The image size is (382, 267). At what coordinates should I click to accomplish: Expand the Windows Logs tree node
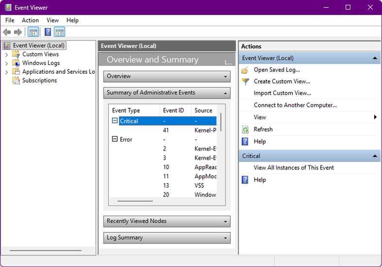6,63
